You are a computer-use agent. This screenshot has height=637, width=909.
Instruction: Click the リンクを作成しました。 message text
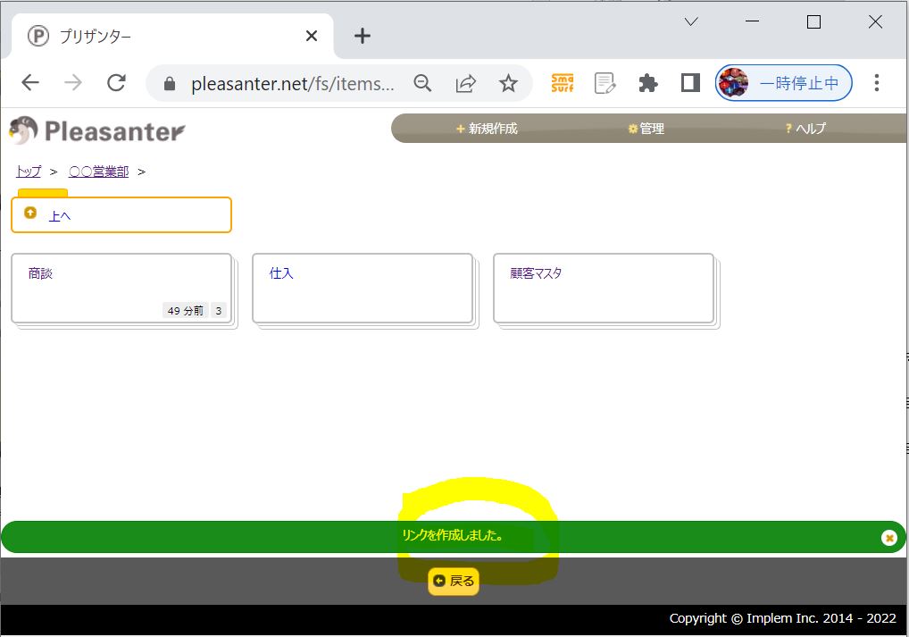click(452, 535)
